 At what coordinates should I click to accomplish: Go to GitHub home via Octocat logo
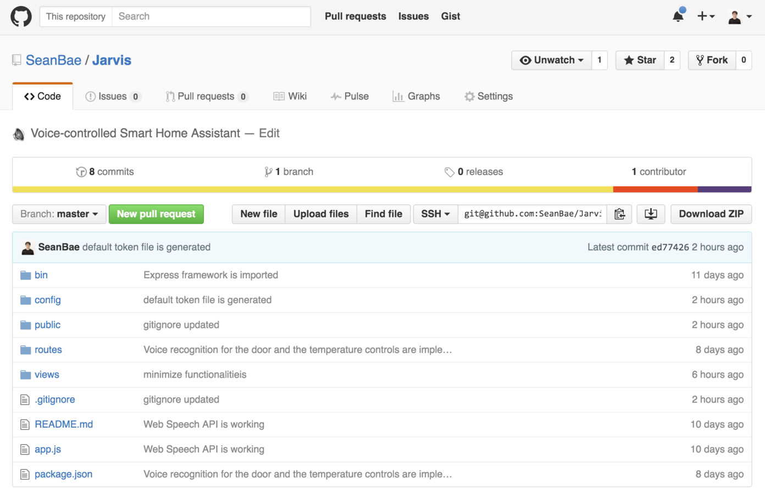(x=21, y=16)
